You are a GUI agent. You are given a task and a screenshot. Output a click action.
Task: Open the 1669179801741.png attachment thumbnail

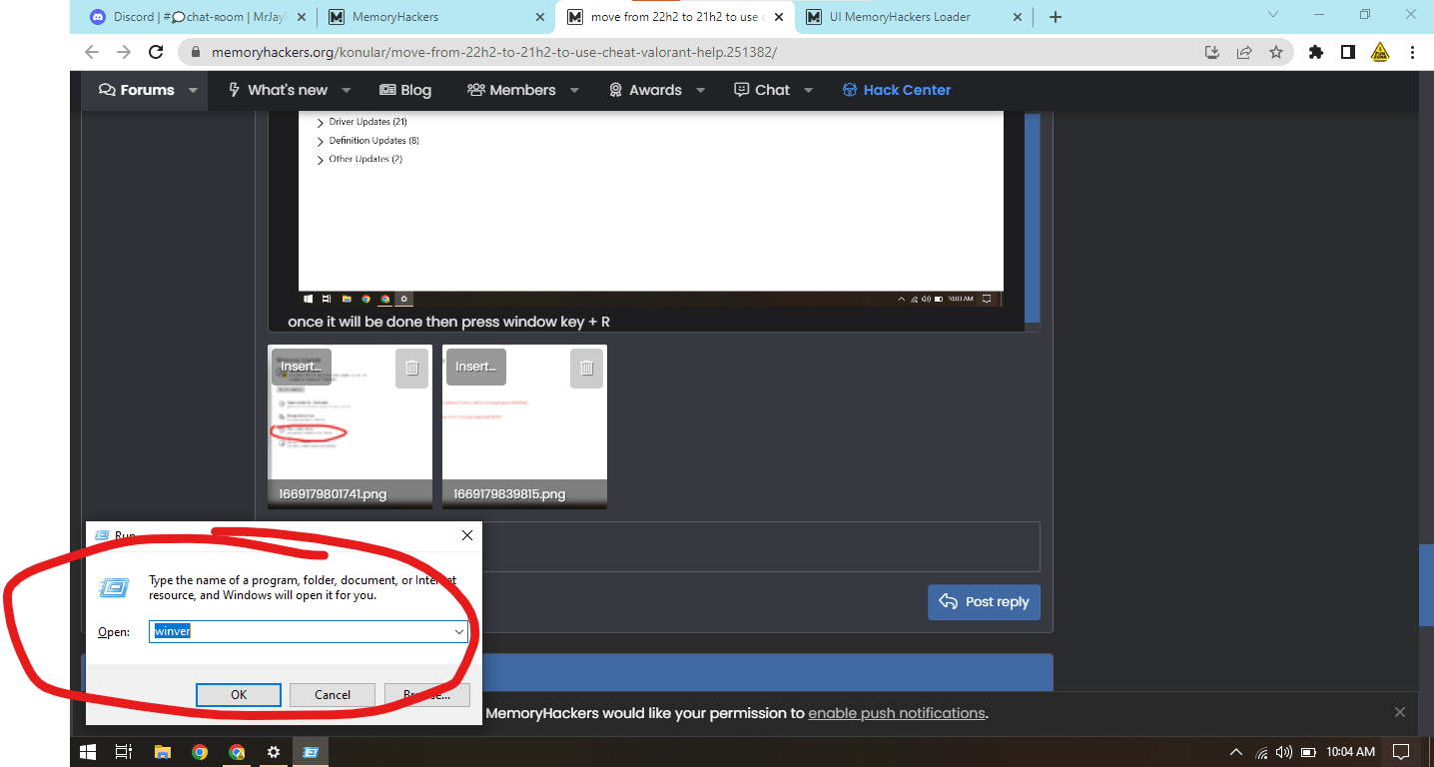point(351,426)
